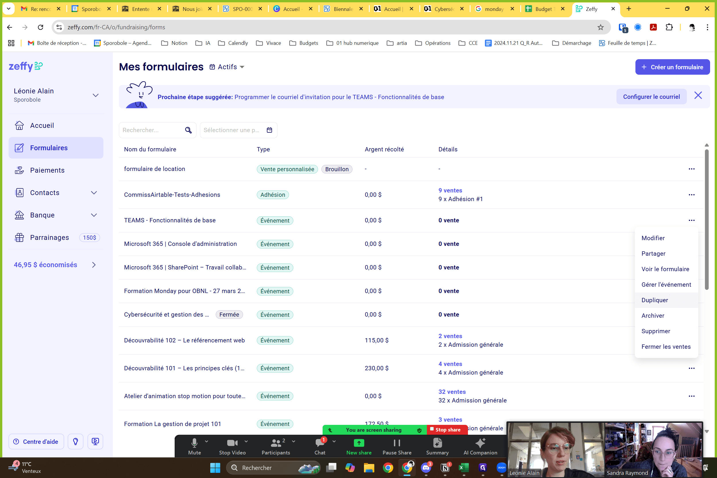Viewport: 717px width, 478px height.
Task: Open options for TEAMS - Fonctionnalités de base row
Action: pyautogui.click(x=691, y=220)
